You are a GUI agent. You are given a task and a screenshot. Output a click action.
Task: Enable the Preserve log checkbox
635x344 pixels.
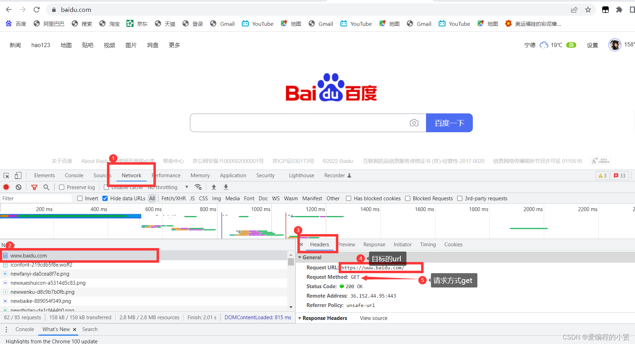click(x=62, y=187)
